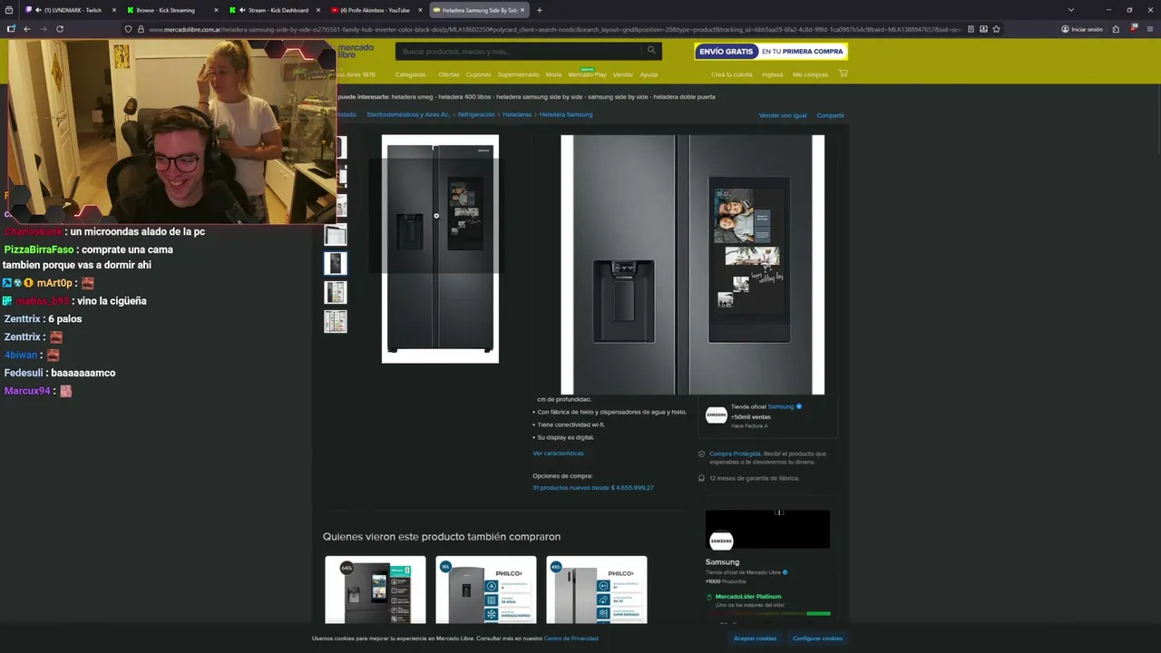Screen dimensions: 1161x653
Task: Click the address bar URL
Action: point(553,29)
